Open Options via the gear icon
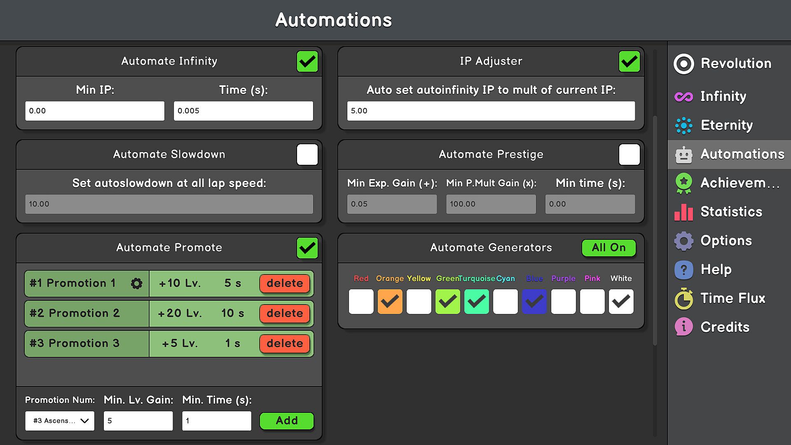The image size is (791, 445). (x=683, y=241)
